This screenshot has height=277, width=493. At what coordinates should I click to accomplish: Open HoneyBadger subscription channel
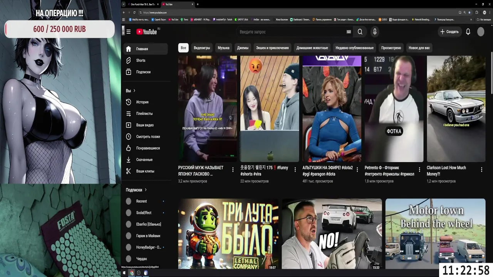click(x=146, y=247)
